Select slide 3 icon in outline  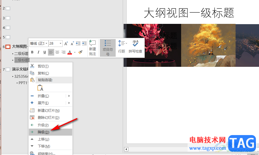click(8, 18)
